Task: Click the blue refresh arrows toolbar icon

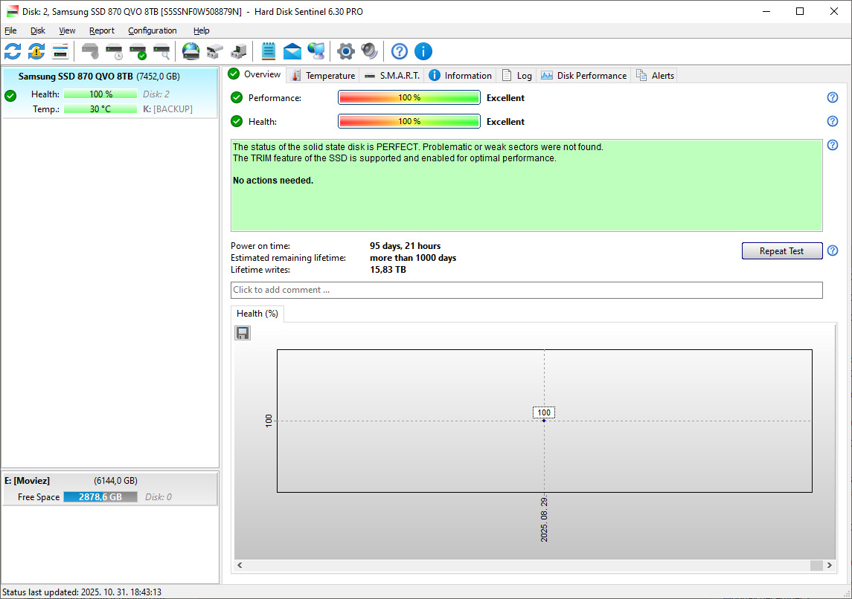Action: pos(13,51)
